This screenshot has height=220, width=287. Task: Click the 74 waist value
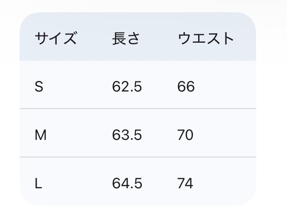point(185,183)
